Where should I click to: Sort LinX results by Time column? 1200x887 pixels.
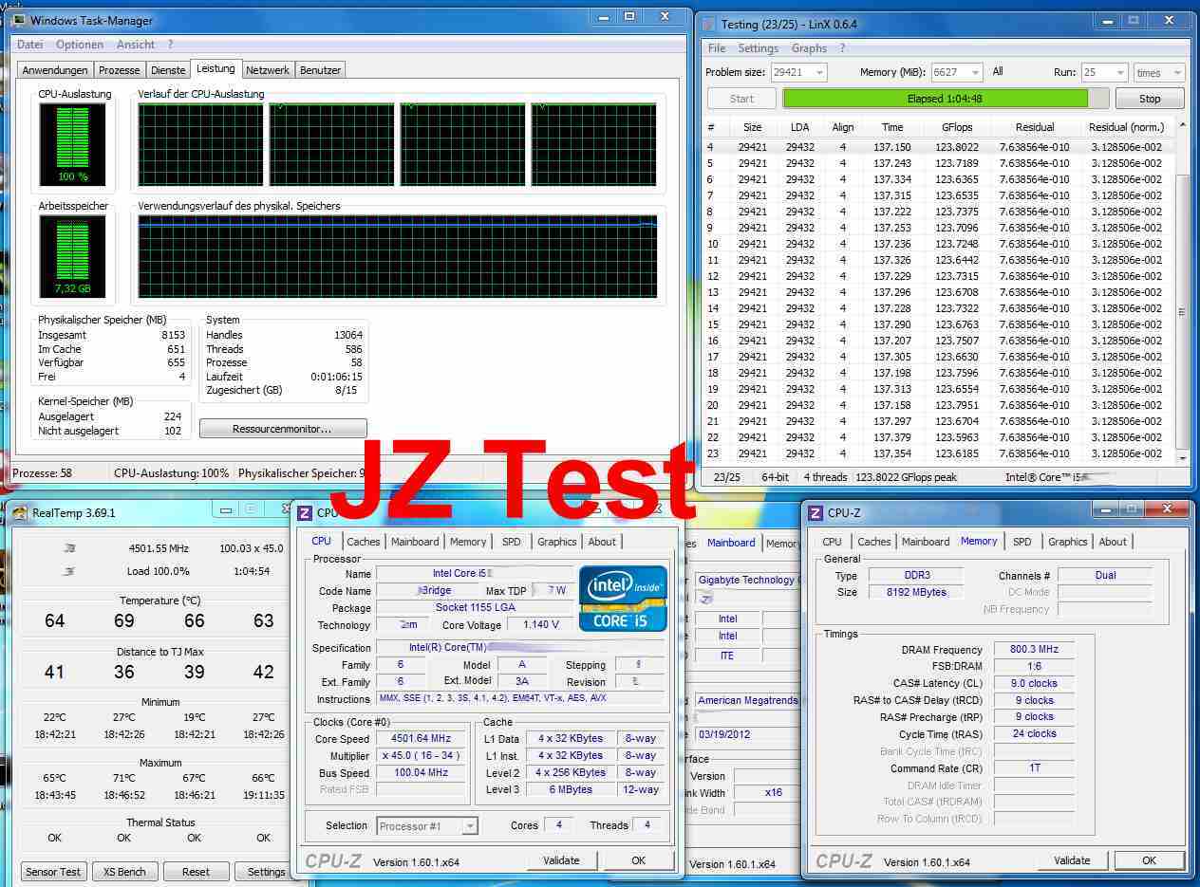(x=892, y=127)
